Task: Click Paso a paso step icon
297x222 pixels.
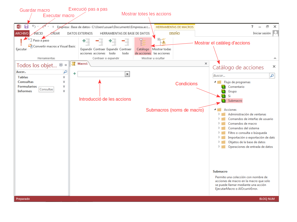Action: click(x=30, y=40)
